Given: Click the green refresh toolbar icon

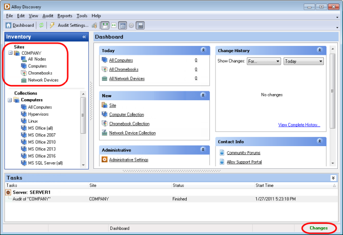Looking at the screenshot, I should point(41,25).
